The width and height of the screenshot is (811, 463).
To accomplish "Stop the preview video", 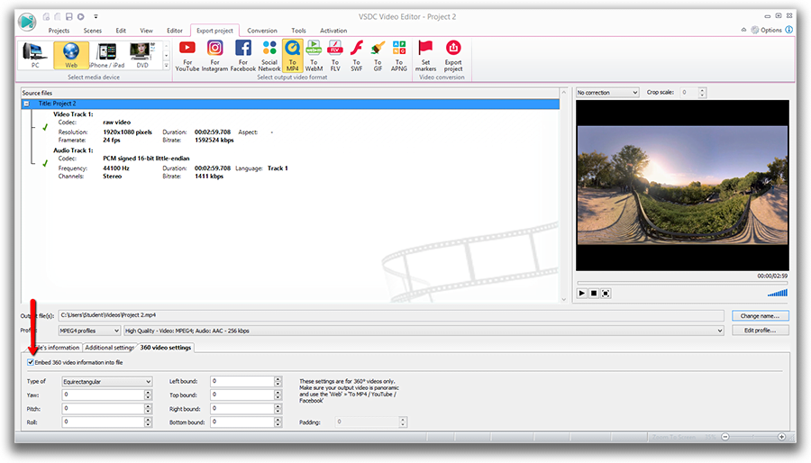I will (594, 293).
